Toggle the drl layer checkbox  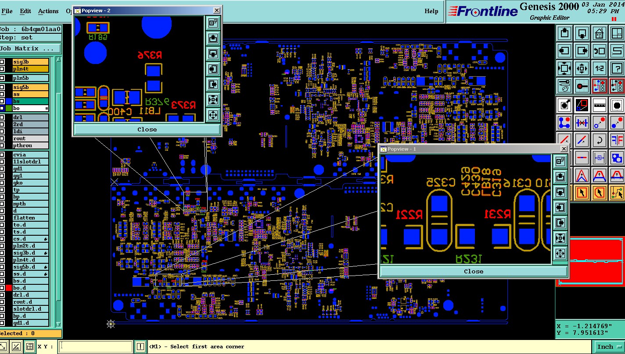click(x=2, y=117)
